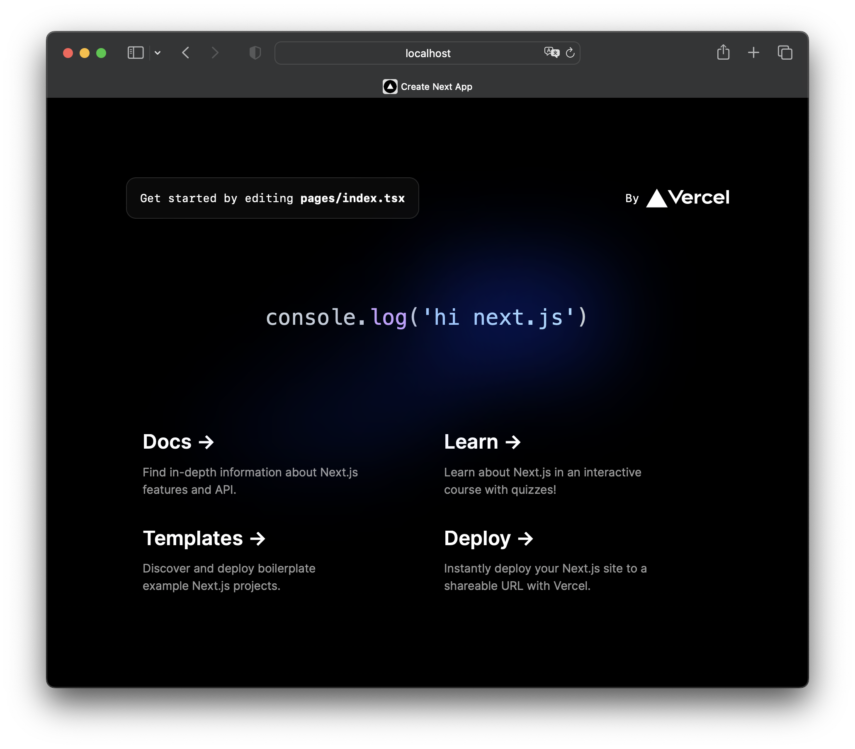Click the Vercel logo link
This screenshot has height=749, width=855.
tap(687, 198)
